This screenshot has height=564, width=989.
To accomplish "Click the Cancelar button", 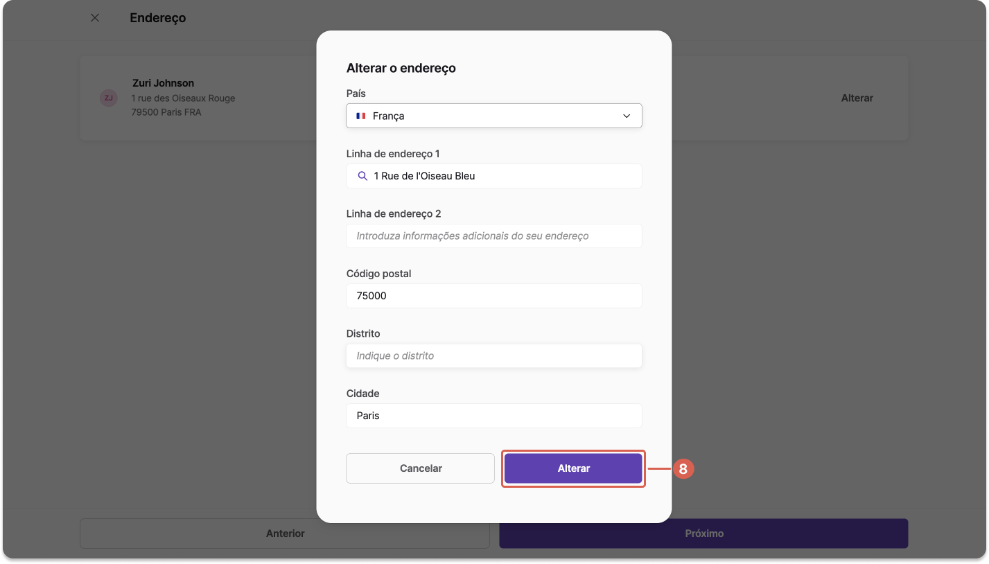I will tap(421, 468).
